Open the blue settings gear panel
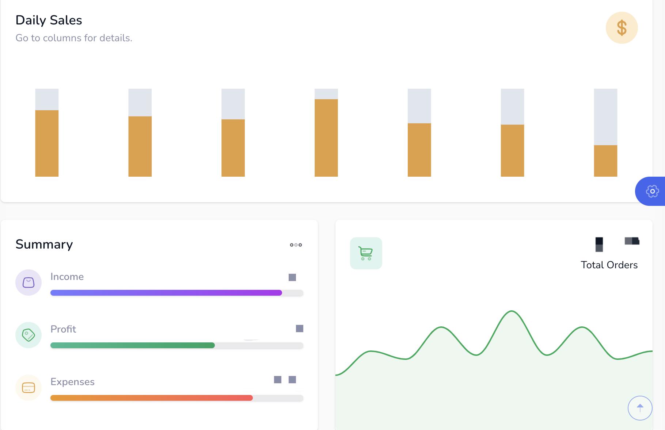 651,191
